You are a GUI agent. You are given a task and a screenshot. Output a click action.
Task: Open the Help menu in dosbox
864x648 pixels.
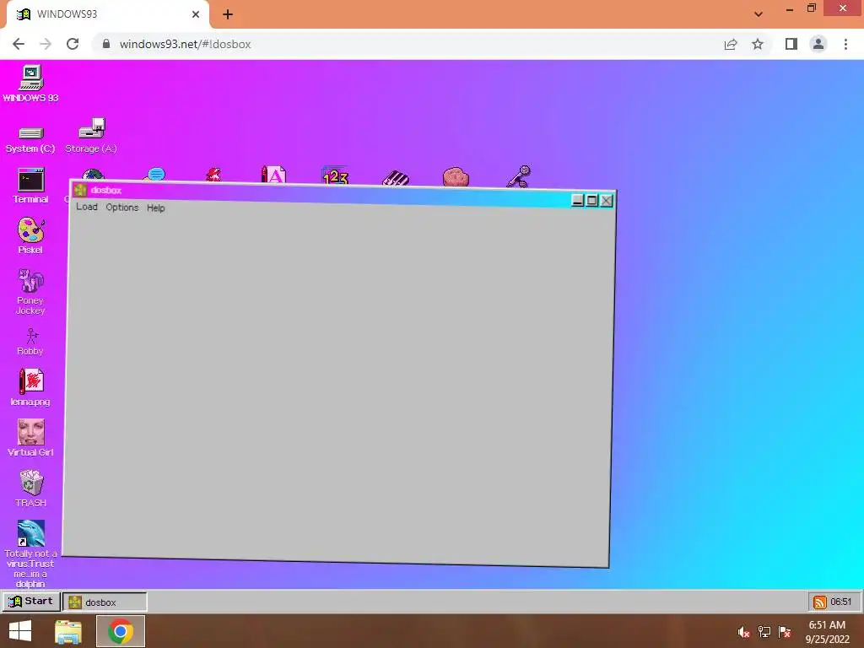pos(156,208)
